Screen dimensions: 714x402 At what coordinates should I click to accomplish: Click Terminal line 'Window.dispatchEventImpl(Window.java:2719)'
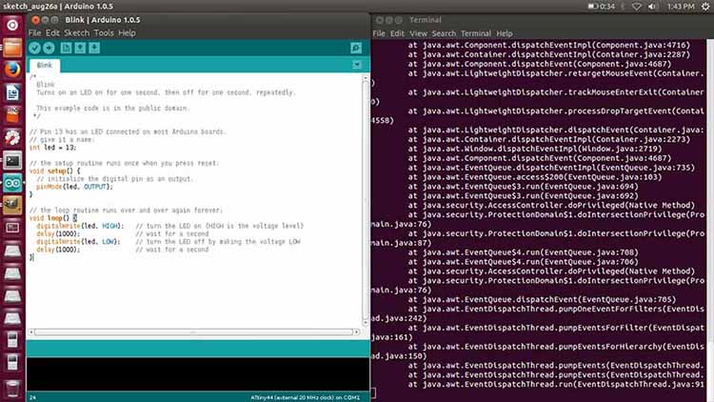click(x=535, y=149)
